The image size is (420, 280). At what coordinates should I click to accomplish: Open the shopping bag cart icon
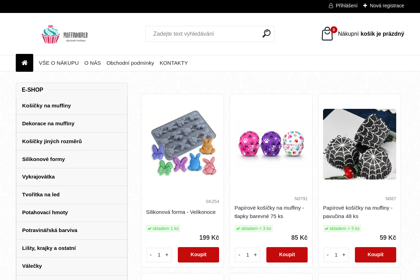tap(327, 34)
